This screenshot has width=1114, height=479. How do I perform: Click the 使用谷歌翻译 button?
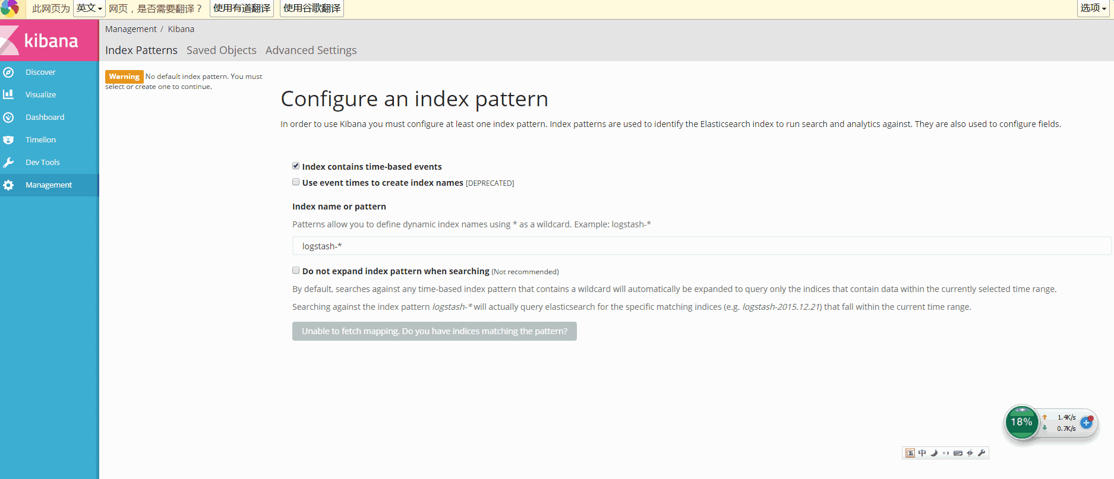[x=312, y=8]
